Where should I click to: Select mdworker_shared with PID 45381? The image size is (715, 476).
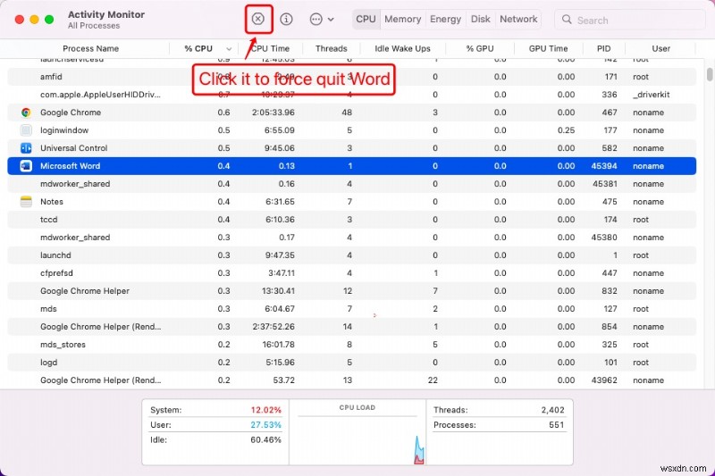pyautogui.click(x=75, y=184)
